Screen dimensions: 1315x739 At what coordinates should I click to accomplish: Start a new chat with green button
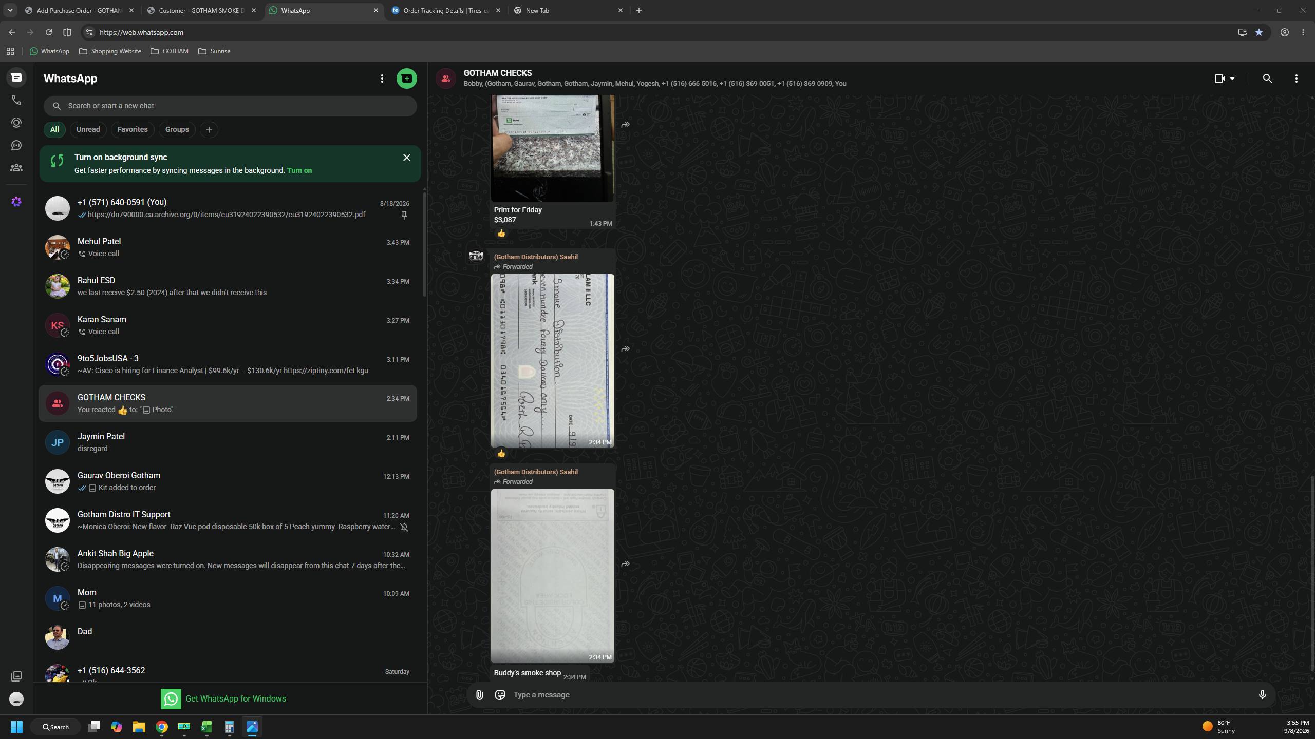click(406, 79)
